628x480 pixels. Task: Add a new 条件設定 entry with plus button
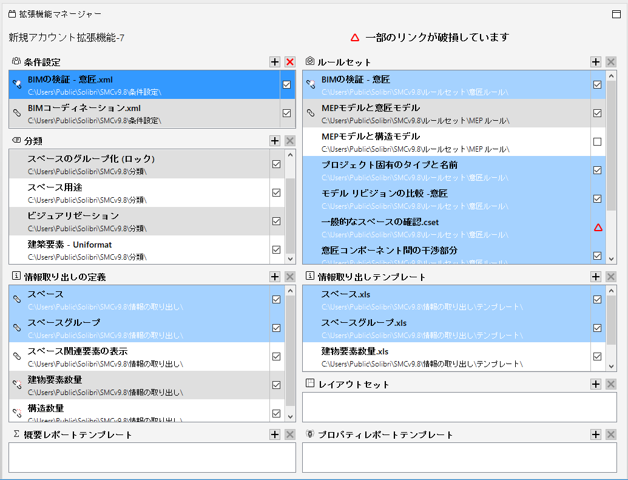click(275, 62)
